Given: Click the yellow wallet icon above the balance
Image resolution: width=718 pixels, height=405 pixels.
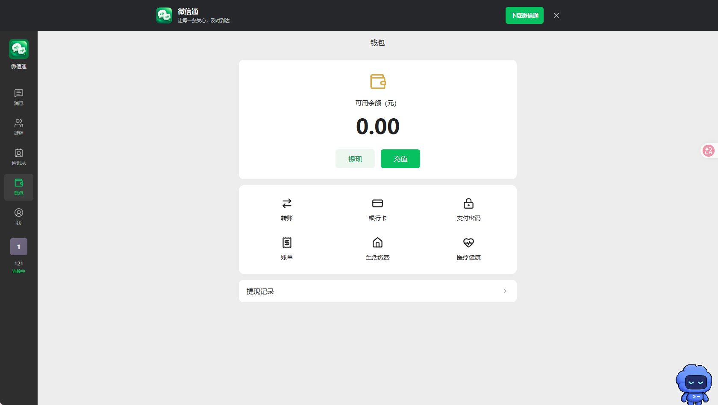Looking at the screenshot, I should pyautogui.click(x=378, y=82).
